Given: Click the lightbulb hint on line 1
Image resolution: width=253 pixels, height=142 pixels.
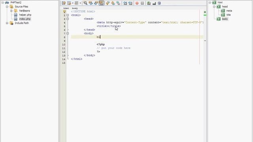Looking at the screenshot, I should (64, 11).
